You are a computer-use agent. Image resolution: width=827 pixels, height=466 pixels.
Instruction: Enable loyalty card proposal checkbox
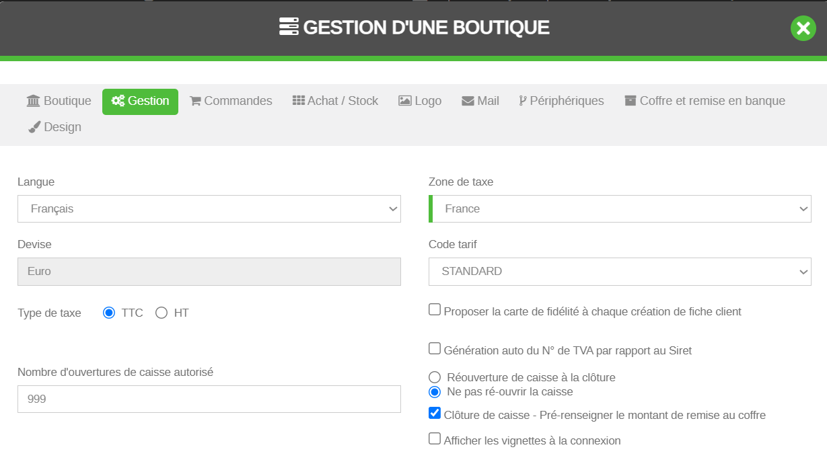[435, 310]
